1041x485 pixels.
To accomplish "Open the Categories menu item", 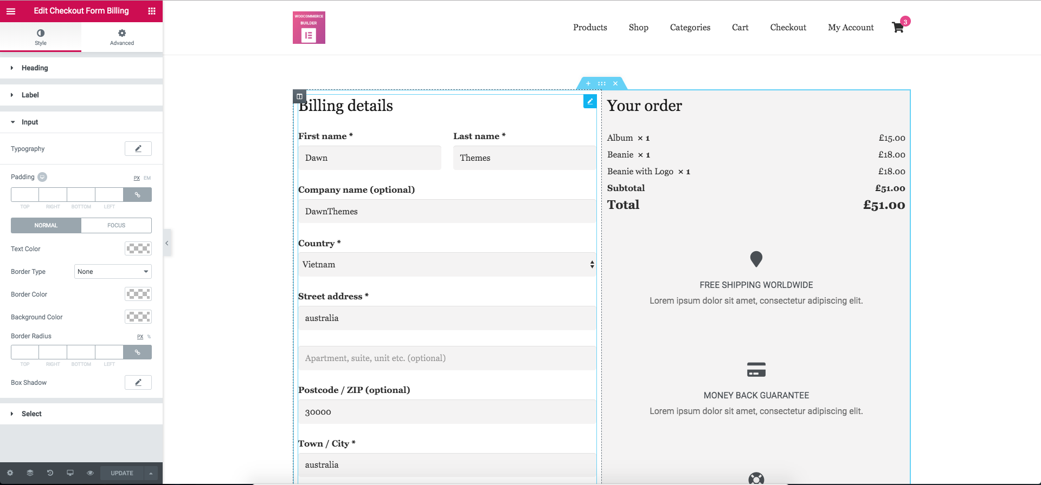I will click(x=690, y=27).
